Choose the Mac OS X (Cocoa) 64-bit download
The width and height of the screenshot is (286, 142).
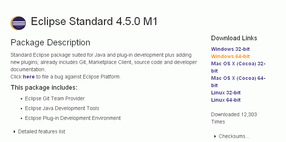(238, 82)
